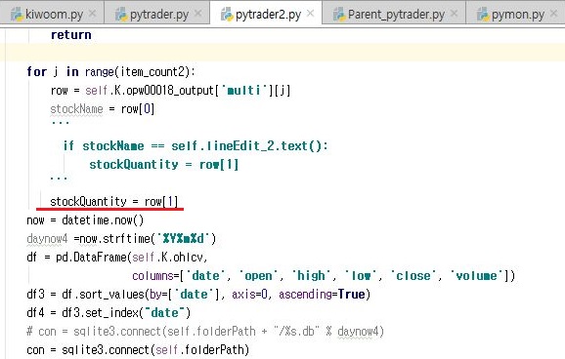
Task: Click the commented-out sqlite3.connect line
Action: 205,332
